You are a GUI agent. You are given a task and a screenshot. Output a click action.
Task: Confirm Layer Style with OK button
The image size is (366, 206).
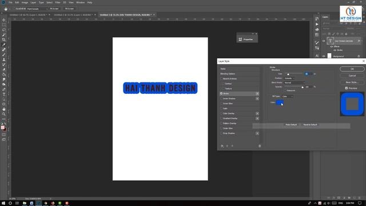(352, 69)
